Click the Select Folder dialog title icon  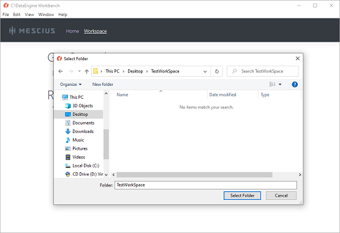(59, 59)
